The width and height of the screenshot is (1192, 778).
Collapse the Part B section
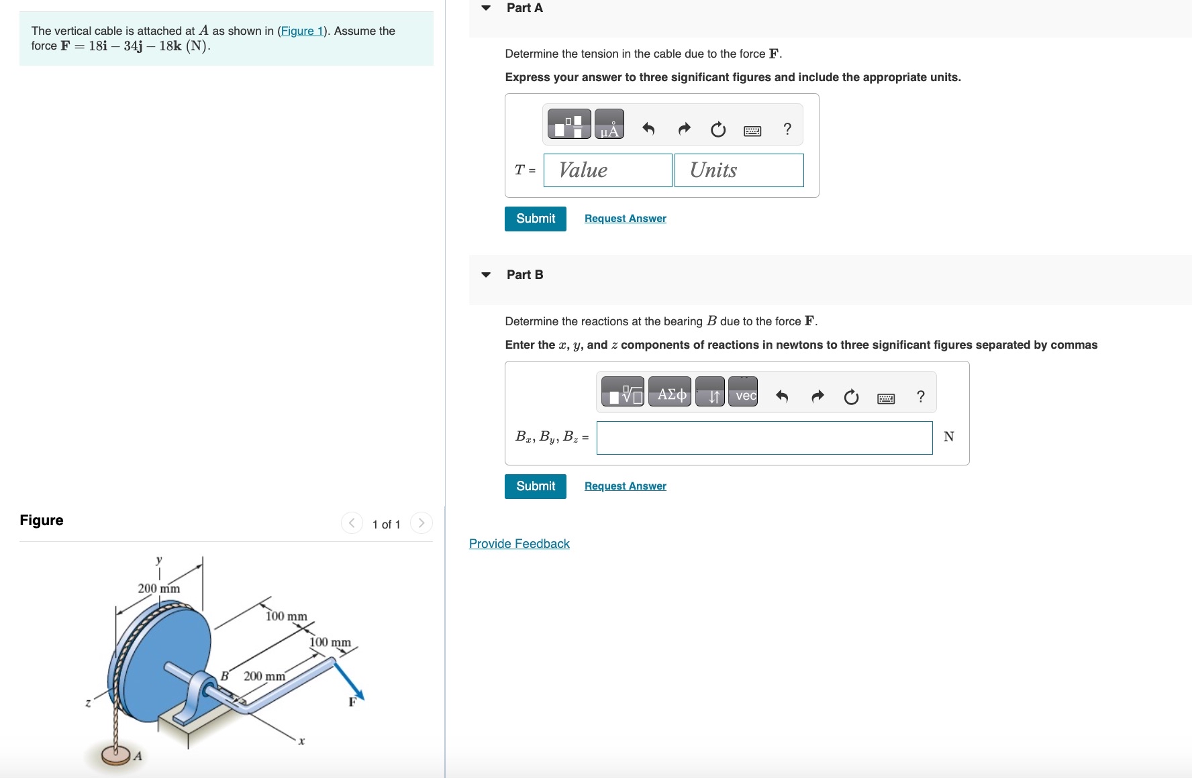pos(486,275)
